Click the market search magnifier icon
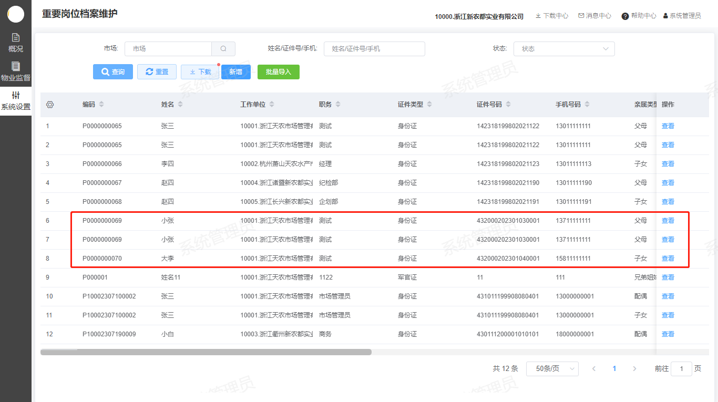The width and height of the screenshot is (718, 402). click(223, 49)
